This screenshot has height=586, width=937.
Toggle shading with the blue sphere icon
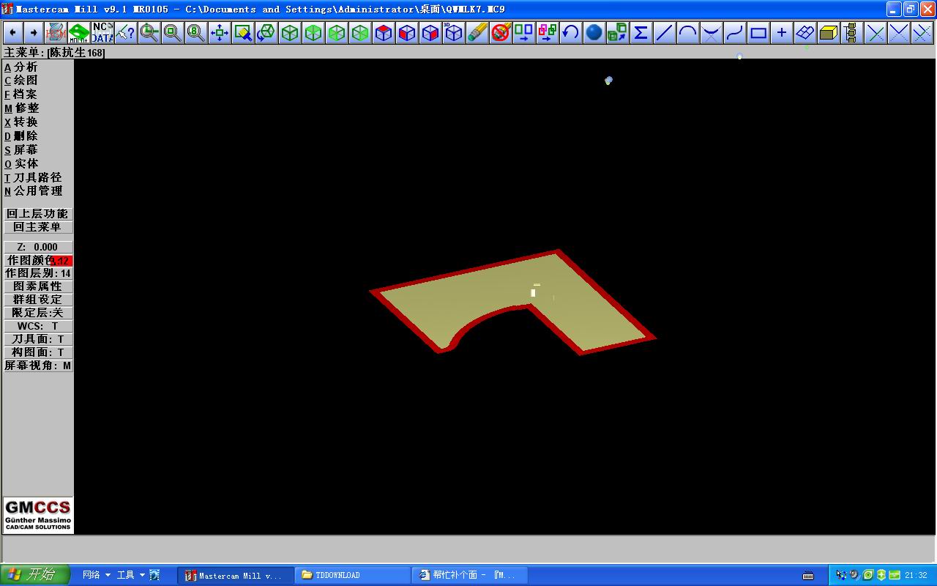tap(594, 33)
